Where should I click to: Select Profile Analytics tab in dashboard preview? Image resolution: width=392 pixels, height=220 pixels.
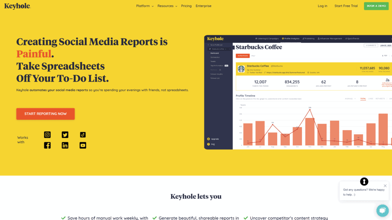(x=291, y=39)
